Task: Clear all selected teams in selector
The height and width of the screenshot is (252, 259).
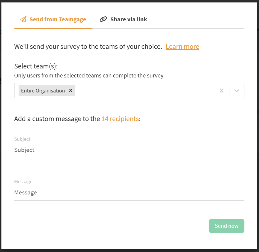Action: (x=222, y=91)
